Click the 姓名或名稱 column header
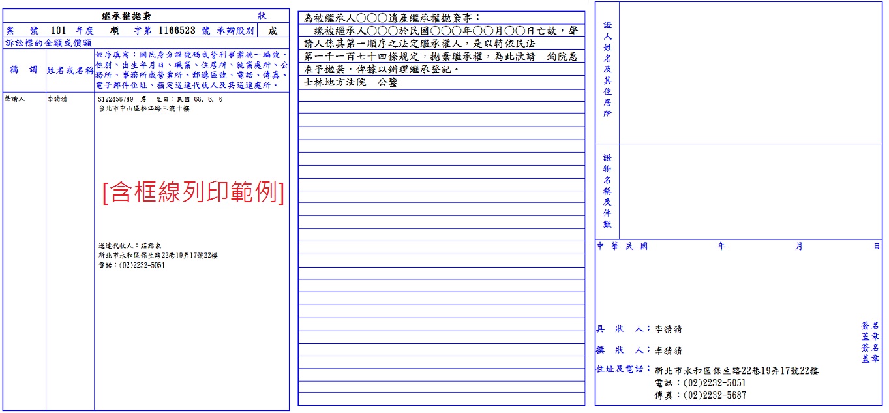 click(x=70, y=70)
